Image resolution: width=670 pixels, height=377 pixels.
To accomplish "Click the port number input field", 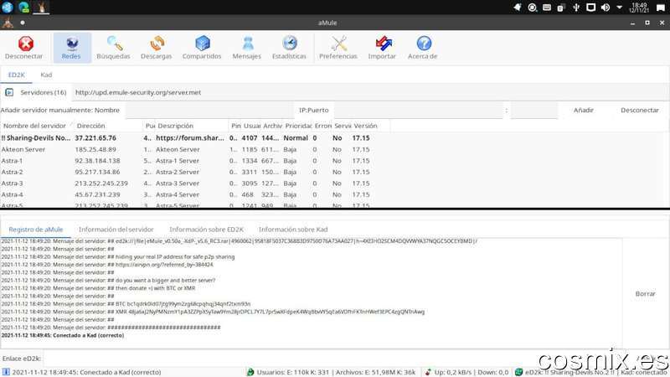I will click(533, 111).
